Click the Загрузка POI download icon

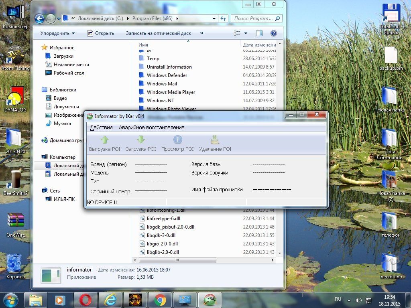140,140
